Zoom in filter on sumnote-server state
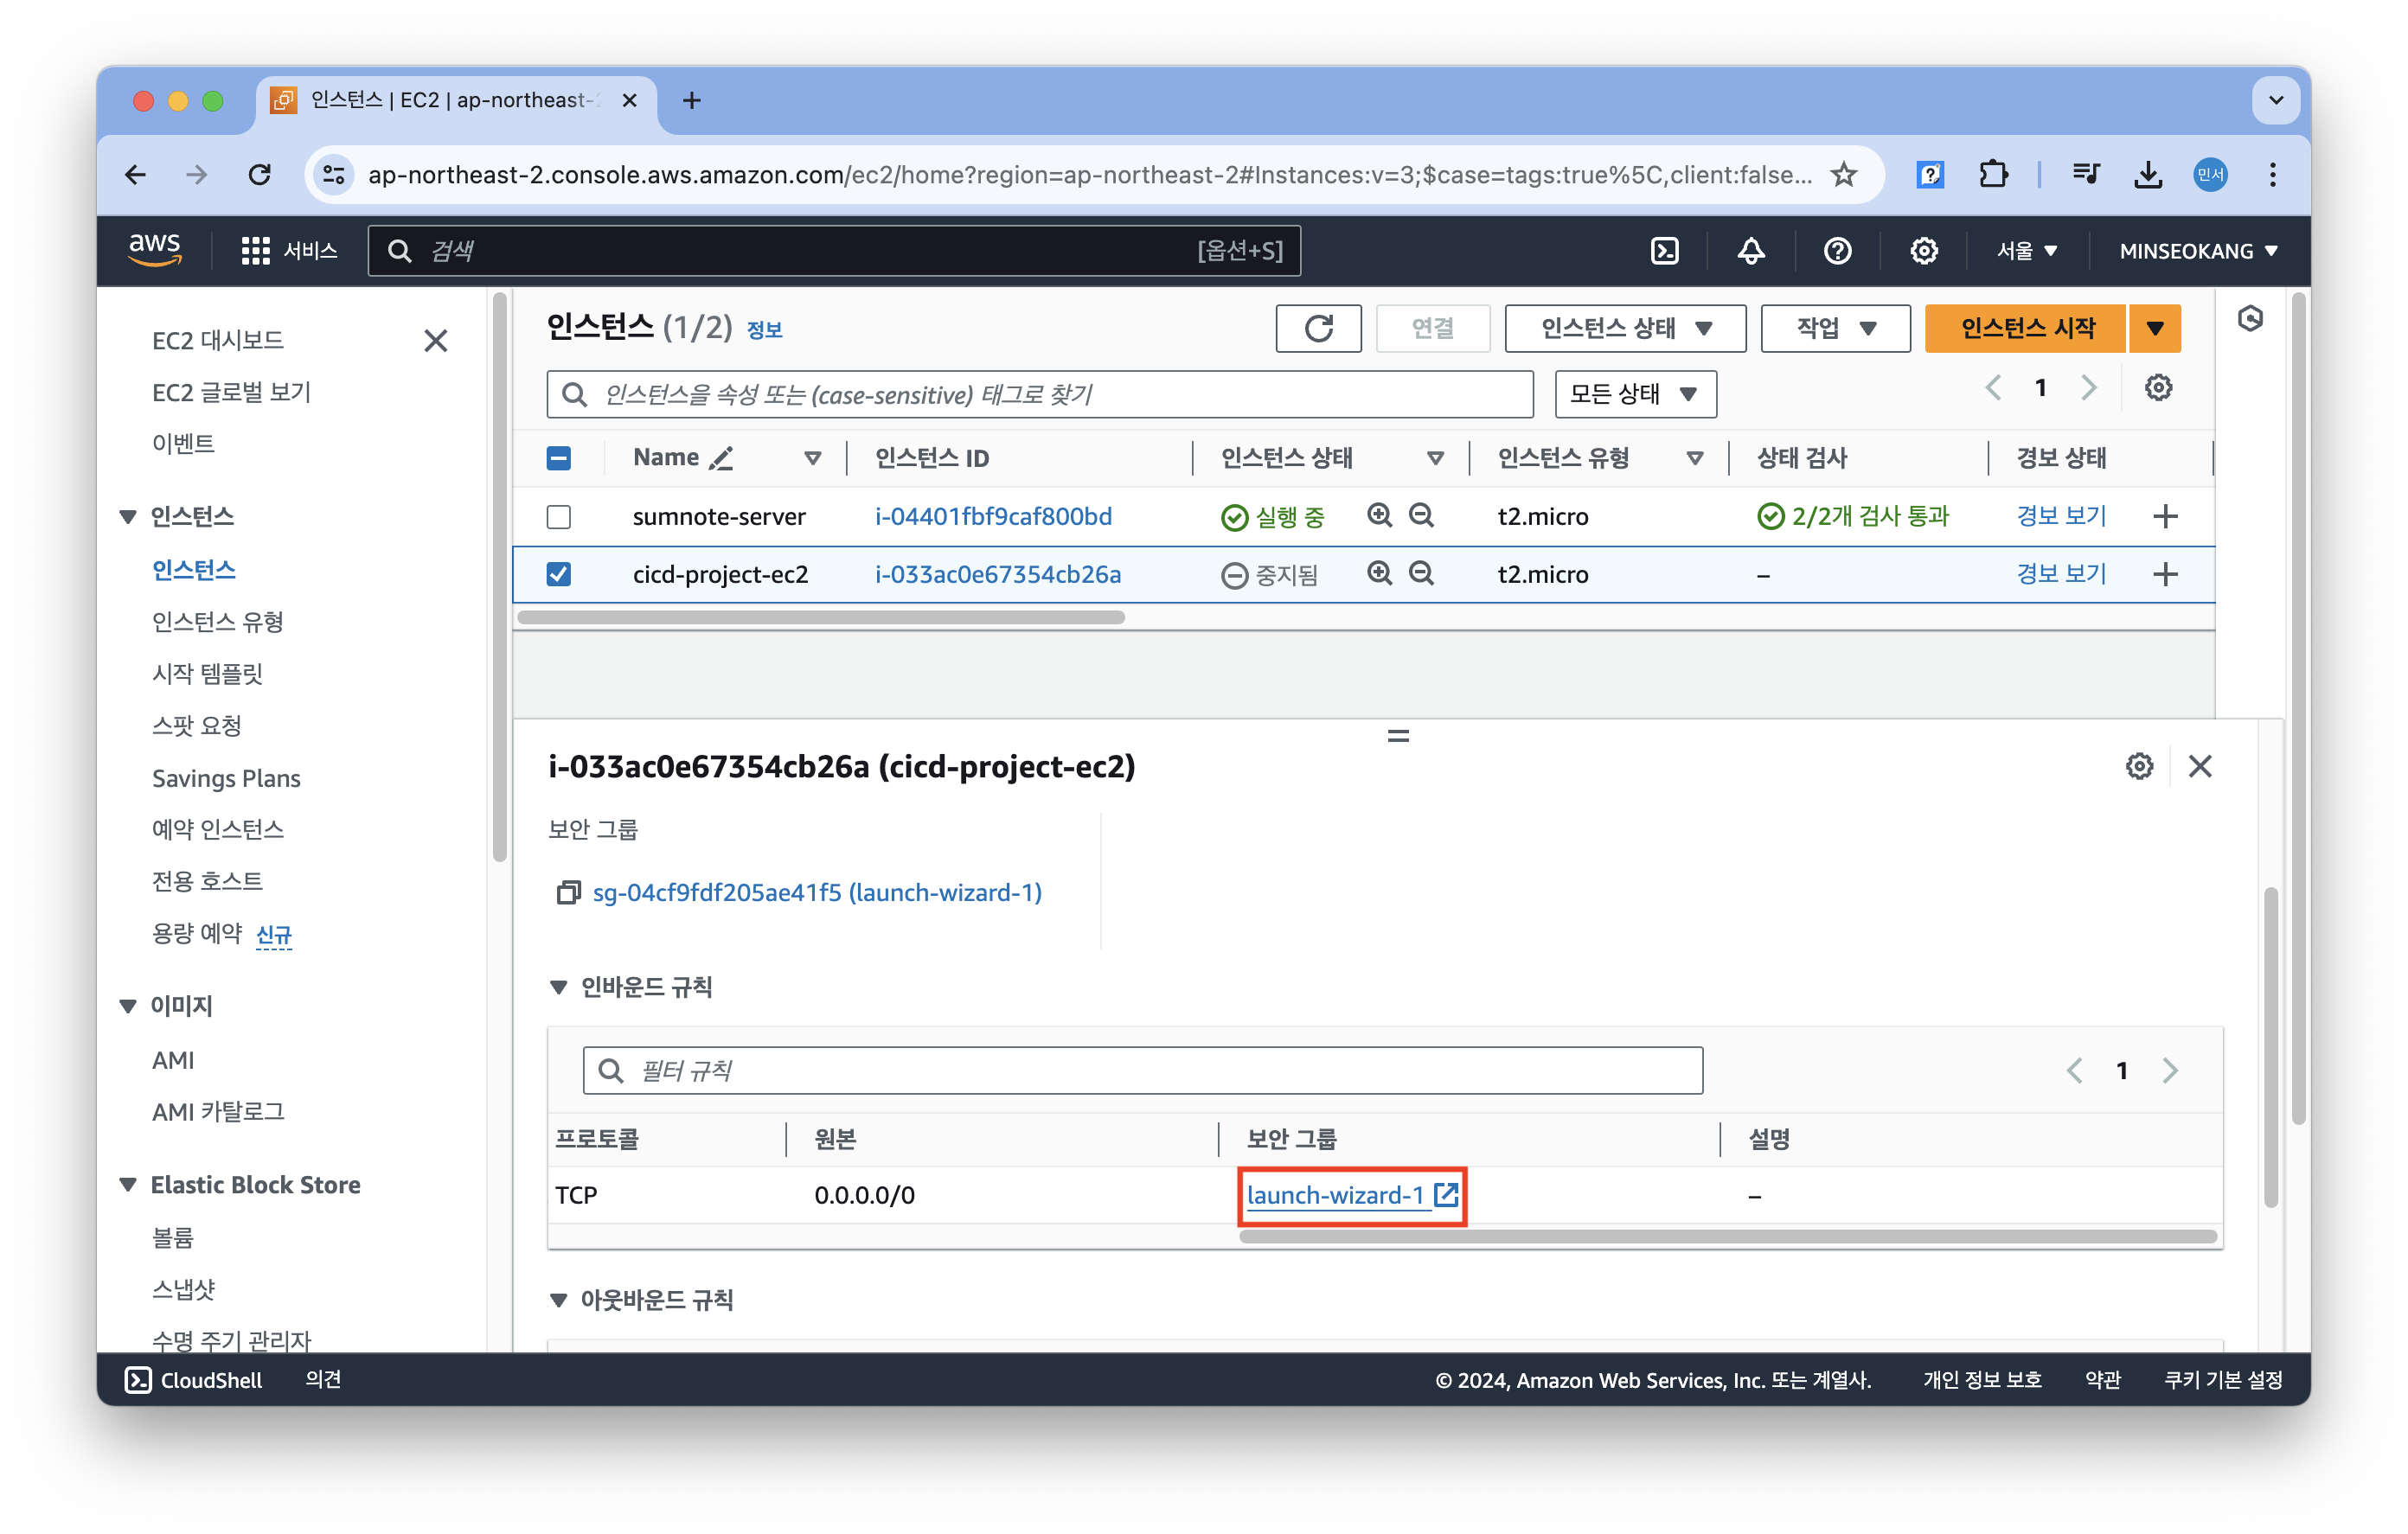 (x=1379, y=516)
